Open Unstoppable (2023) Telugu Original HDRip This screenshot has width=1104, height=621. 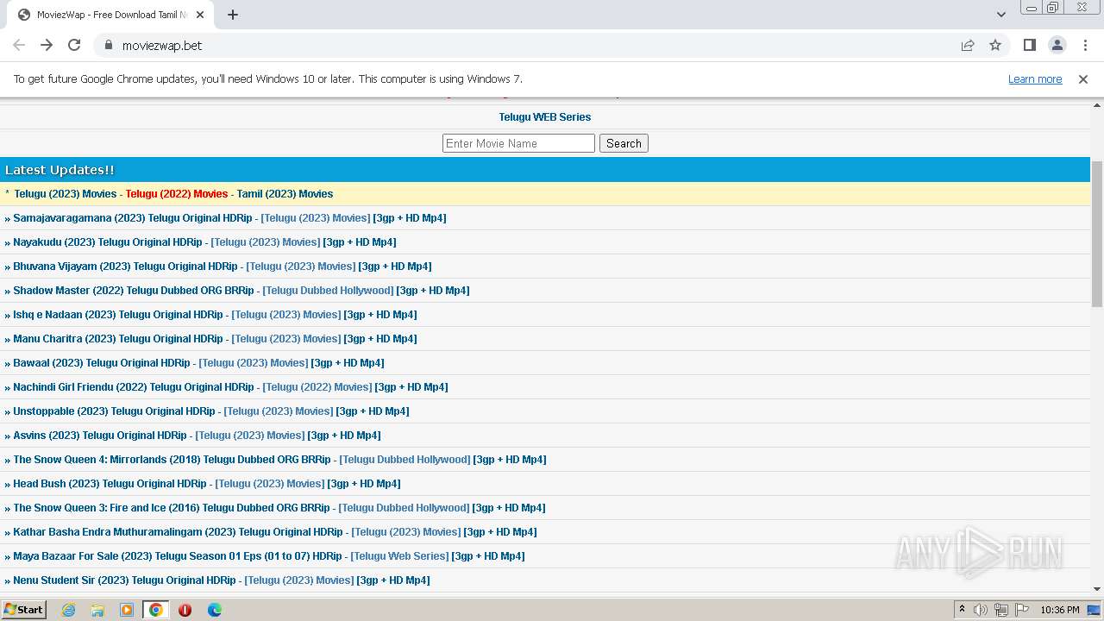(114, 411)
